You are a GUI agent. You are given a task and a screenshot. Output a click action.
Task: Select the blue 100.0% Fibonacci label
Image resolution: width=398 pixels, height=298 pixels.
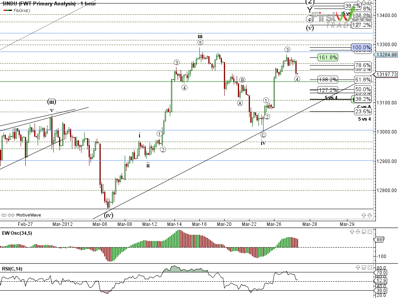point(361,47)
